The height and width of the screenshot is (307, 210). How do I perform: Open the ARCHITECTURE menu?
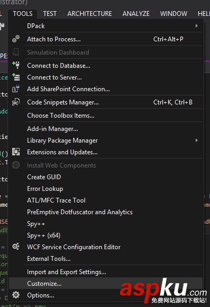click(x=90, y=14)
